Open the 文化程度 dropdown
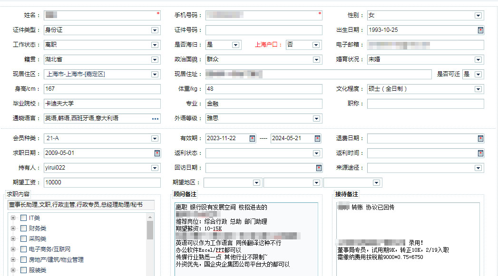This screenshot has height=276, width=498. [x=478, y=89]
